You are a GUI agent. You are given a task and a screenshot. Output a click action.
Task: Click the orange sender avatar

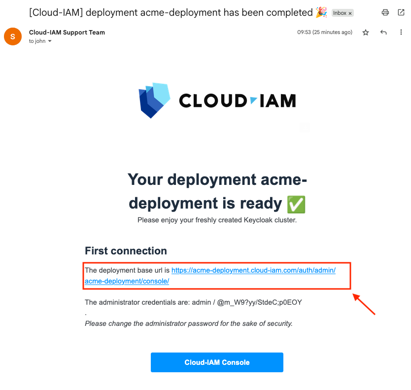13,36
